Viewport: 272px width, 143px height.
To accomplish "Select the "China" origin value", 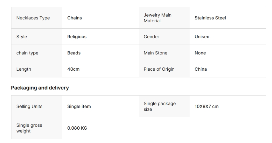I will (200, 69).
